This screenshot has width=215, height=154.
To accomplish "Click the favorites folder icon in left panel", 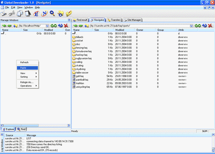I will click(15, 26).
